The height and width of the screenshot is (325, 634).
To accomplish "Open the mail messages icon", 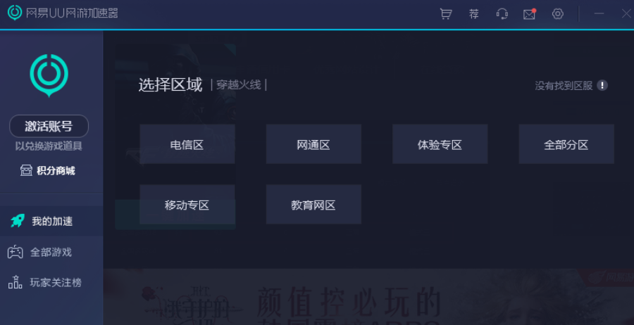I will point(529,14).
